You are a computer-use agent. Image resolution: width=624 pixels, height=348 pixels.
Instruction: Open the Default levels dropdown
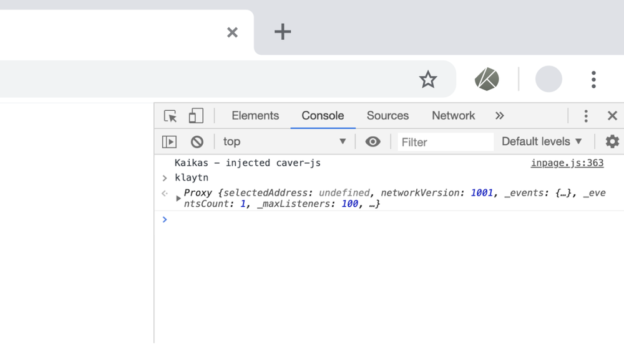pyautogui.click(x=542, y=141)
